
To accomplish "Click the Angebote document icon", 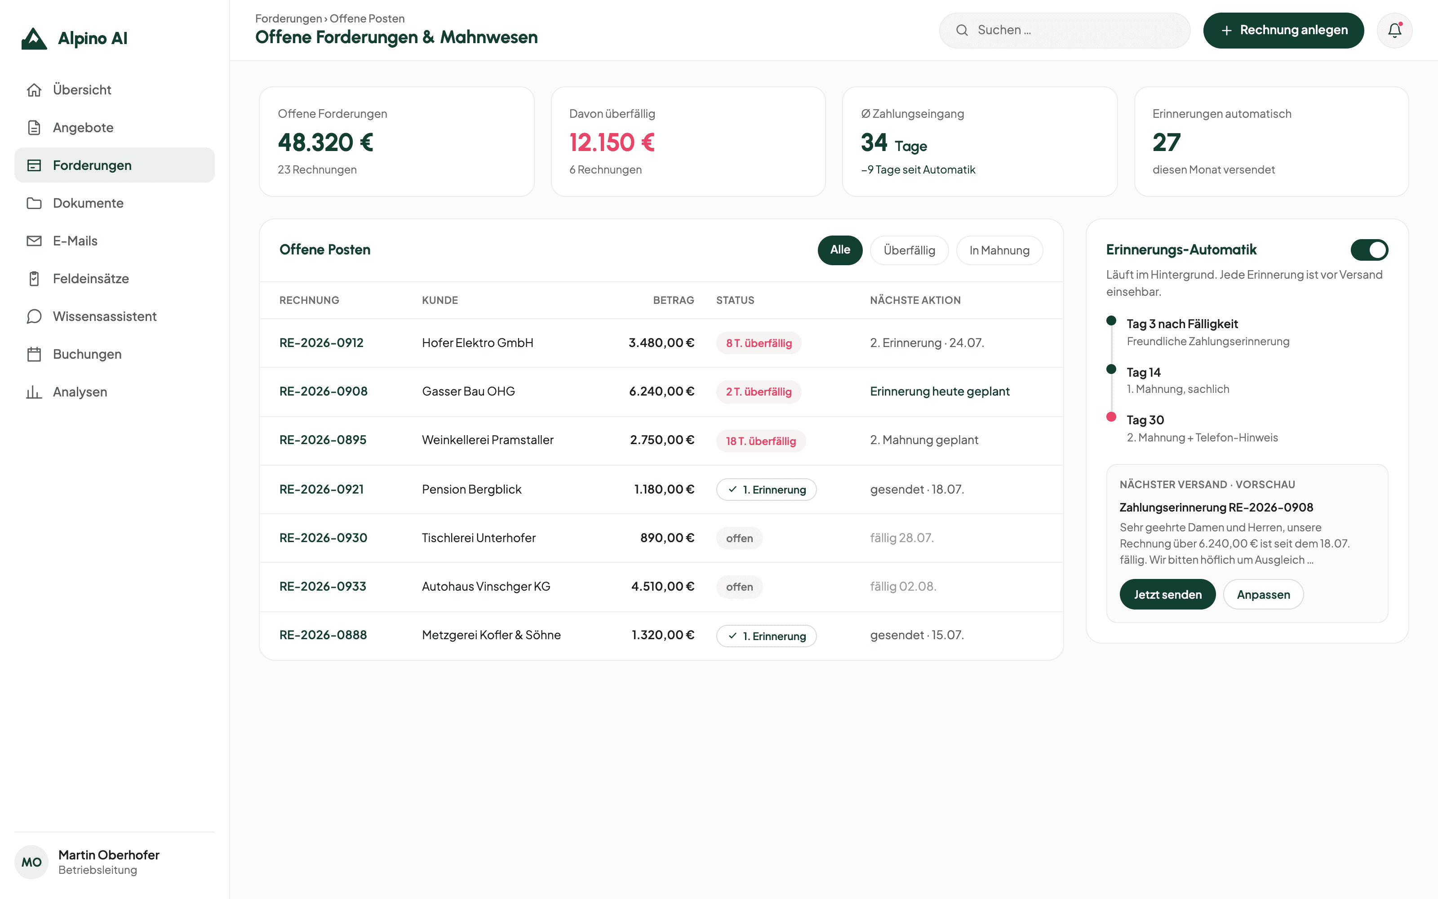I will pyautogui.click(x=34, y=127).
